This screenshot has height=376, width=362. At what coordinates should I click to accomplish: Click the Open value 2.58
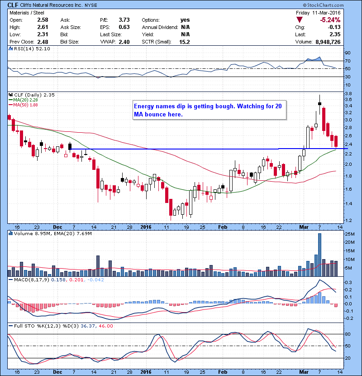click(43, 20)
